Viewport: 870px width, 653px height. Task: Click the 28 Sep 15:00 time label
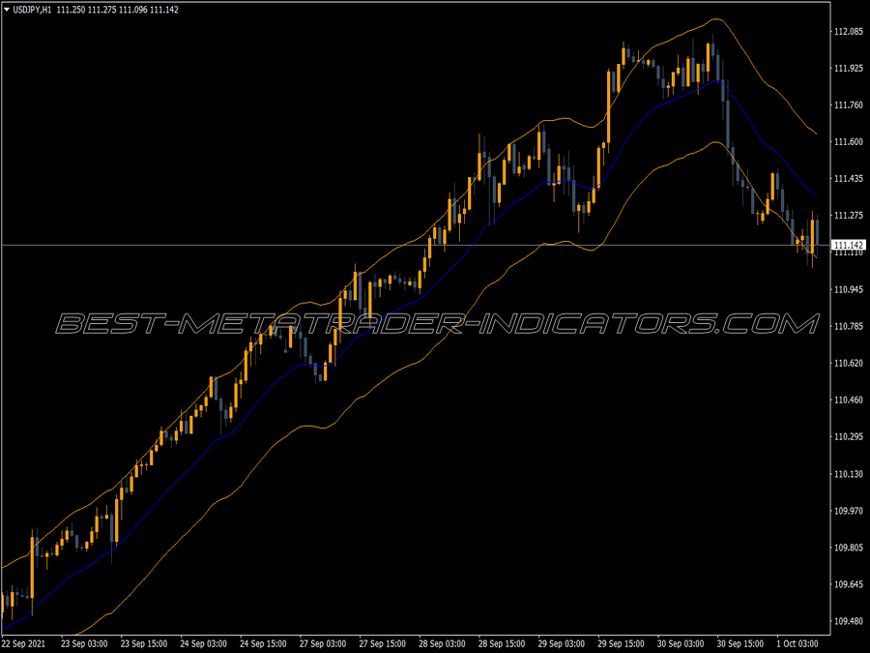(x=502, y=644)
